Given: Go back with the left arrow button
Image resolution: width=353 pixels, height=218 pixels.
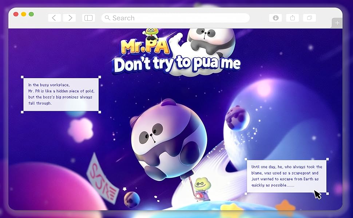Looking at the screenshot, I should [55, 18].
